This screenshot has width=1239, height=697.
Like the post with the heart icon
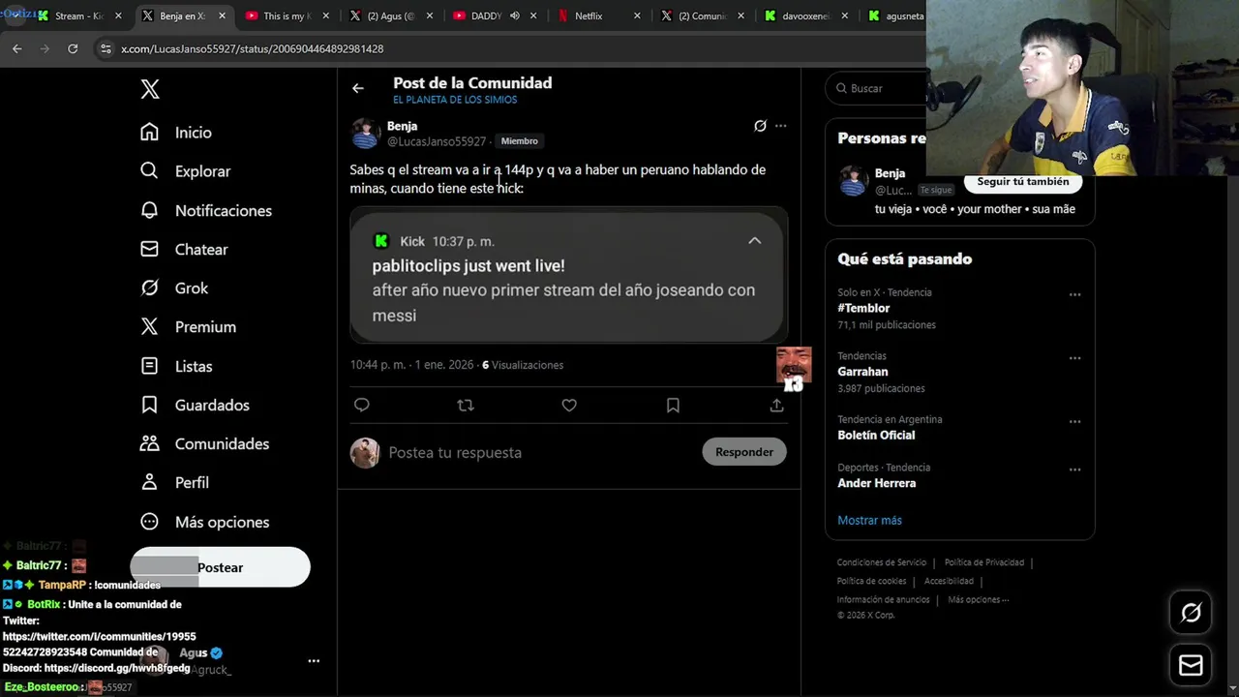[569, 406]
